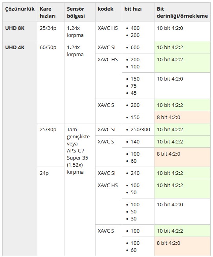
Task: Select the 600 bit rate entry
Action: click(135, 48)
